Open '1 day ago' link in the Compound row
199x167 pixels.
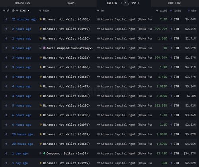[20, 154]
